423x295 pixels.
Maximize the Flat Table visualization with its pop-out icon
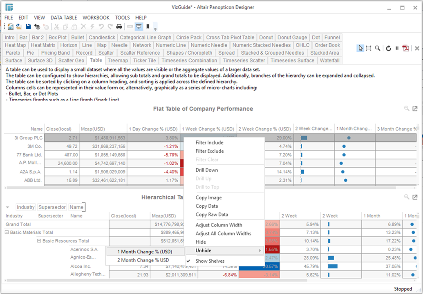coord(415,109)
